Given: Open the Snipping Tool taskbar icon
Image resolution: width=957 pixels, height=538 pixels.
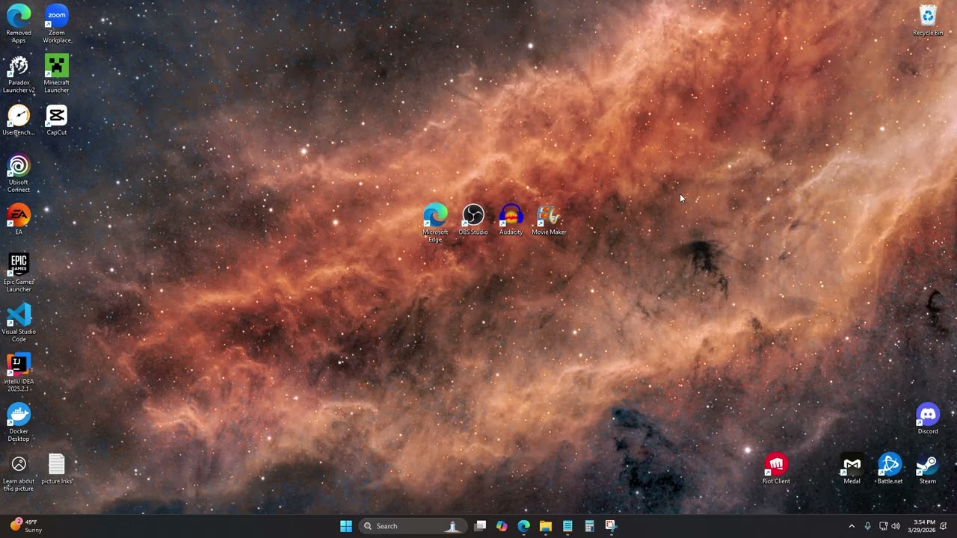Looking at the screenshot, I should tap(611, 526).
